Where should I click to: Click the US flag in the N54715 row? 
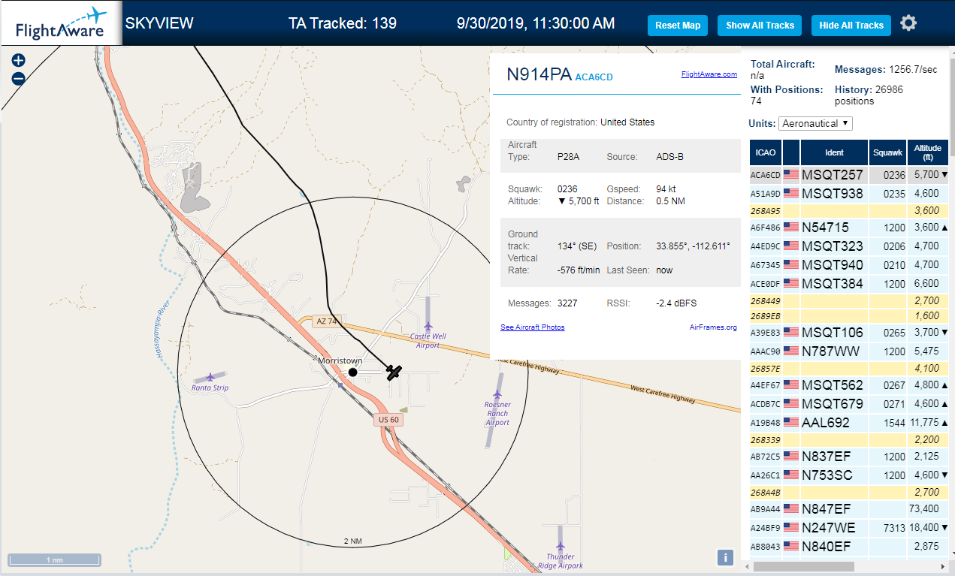(x=791, y=227)
